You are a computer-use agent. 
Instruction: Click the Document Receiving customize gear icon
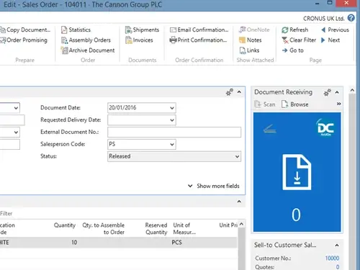pyautogui.click(x=327, y=92)
